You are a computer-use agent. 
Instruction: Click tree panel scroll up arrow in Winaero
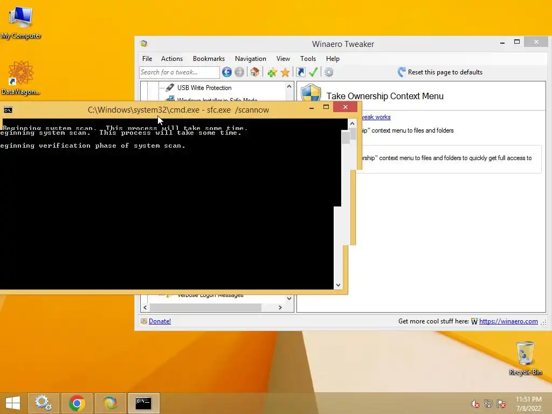click(289, 86)
